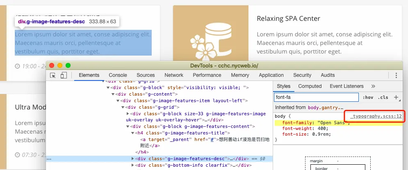Screen dimensions: 408x170
Task: Collapse the g-block visibility visible div
Action: coord(108,87)
